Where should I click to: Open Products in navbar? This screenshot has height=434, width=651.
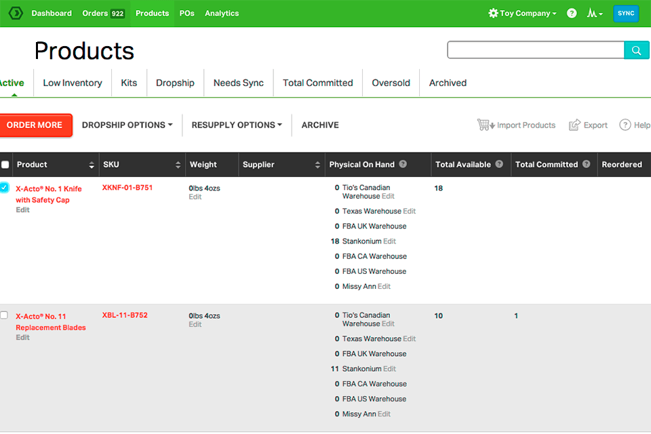point(152,14)
